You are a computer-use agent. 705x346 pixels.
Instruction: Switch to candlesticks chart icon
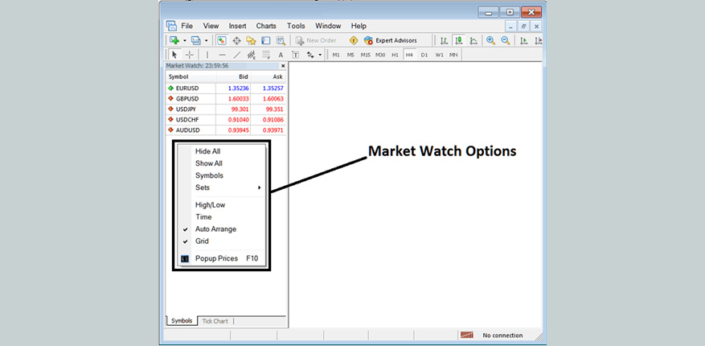point(458,40)
